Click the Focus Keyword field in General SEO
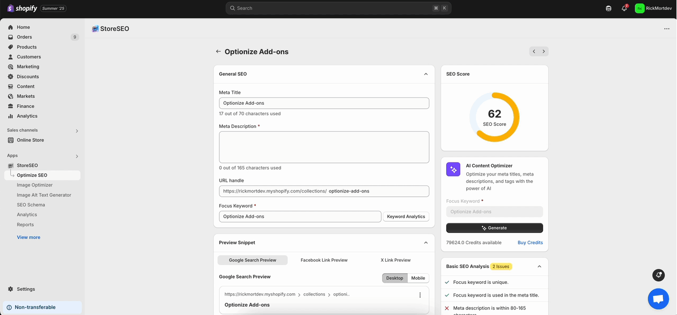 pyautogui.click(x=300, y=217)
